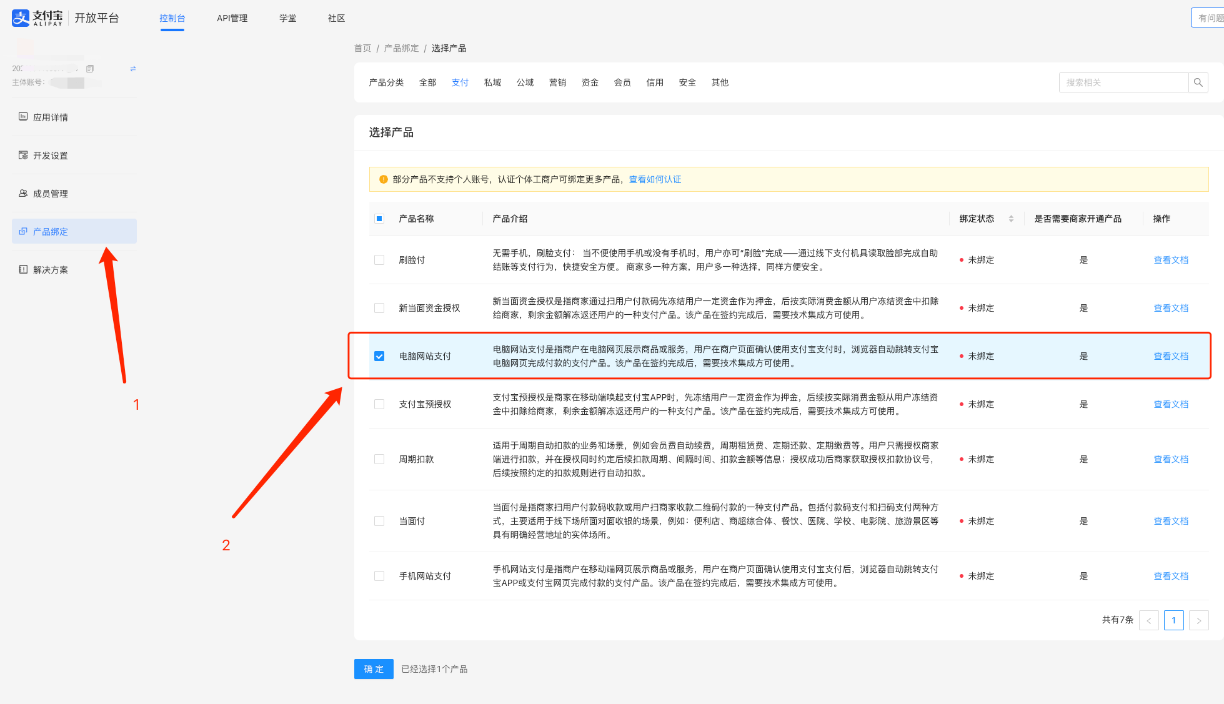This screenshot has width=1224, height=704.
Task: Click the 控制台 navigation menu item
Action: [172, 19]
